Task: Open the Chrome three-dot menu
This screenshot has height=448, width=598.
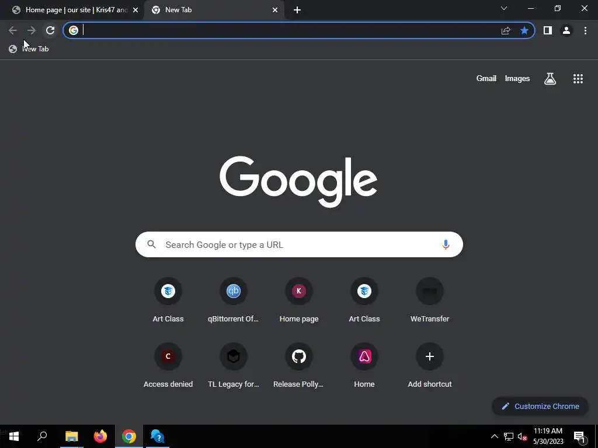Action: (585, 30)
